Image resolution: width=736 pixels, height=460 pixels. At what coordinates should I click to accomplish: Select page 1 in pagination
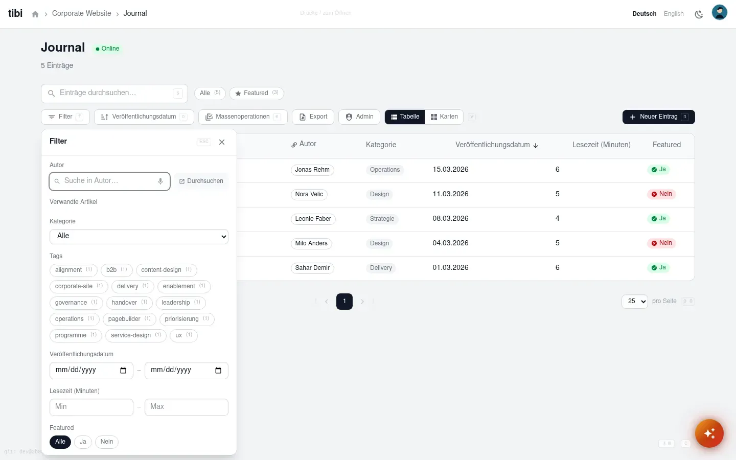click(344, 302)
